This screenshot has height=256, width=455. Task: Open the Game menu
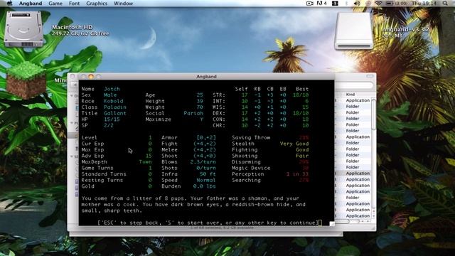(55, 4)
